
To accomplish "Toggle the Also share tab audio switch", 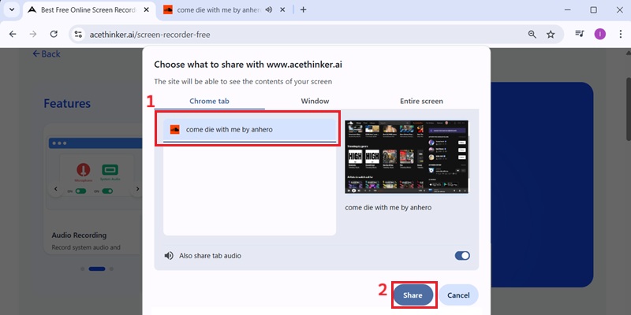I will (462, 255).
